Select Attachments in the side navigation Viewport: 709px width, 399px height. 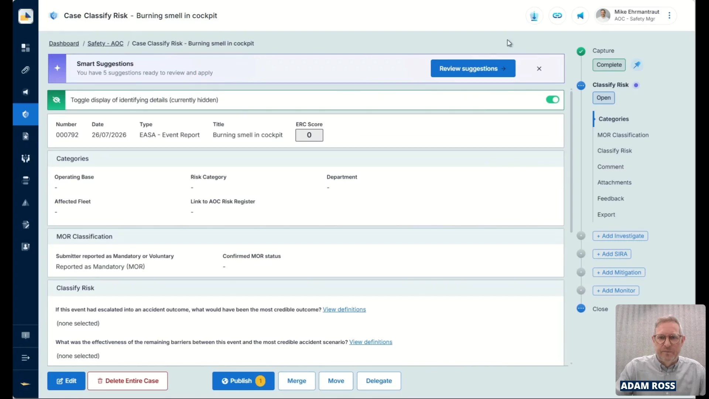[614, 183]
